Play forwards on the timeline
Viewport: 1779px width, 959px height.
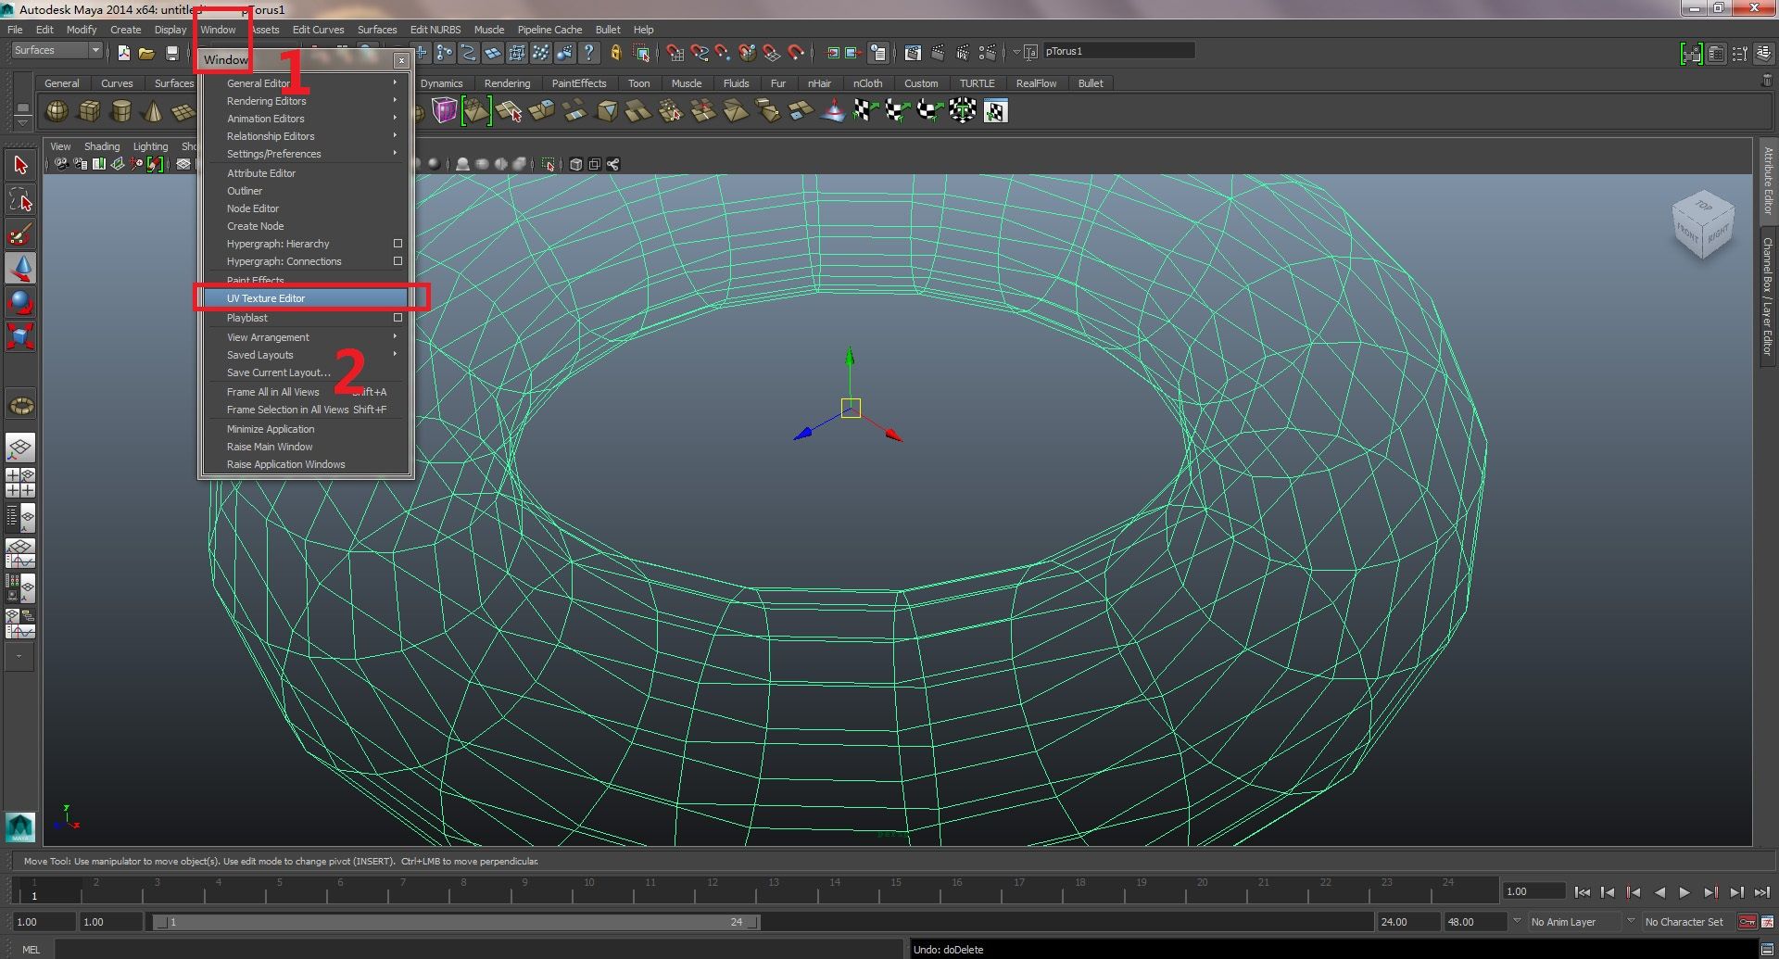1684,892
